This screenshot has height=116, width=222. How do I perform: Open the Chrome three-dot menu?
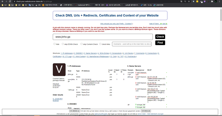pyautogui.click(x=219, y=1)
